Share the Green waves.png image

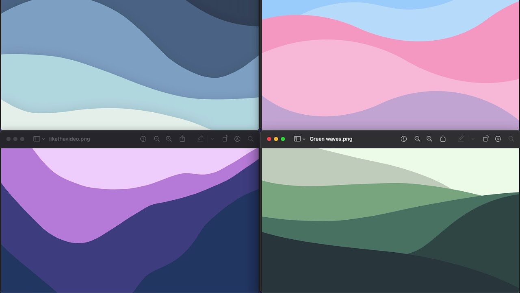(443, 139)
